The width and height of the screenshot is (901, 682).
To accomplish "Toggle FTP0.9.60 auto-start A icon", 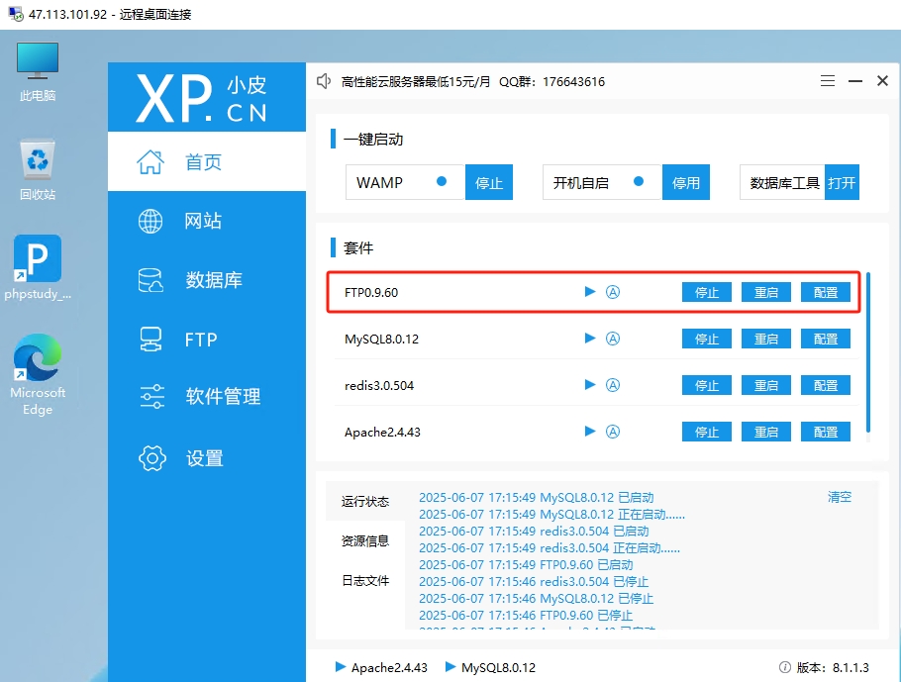I will coord(613,292).
